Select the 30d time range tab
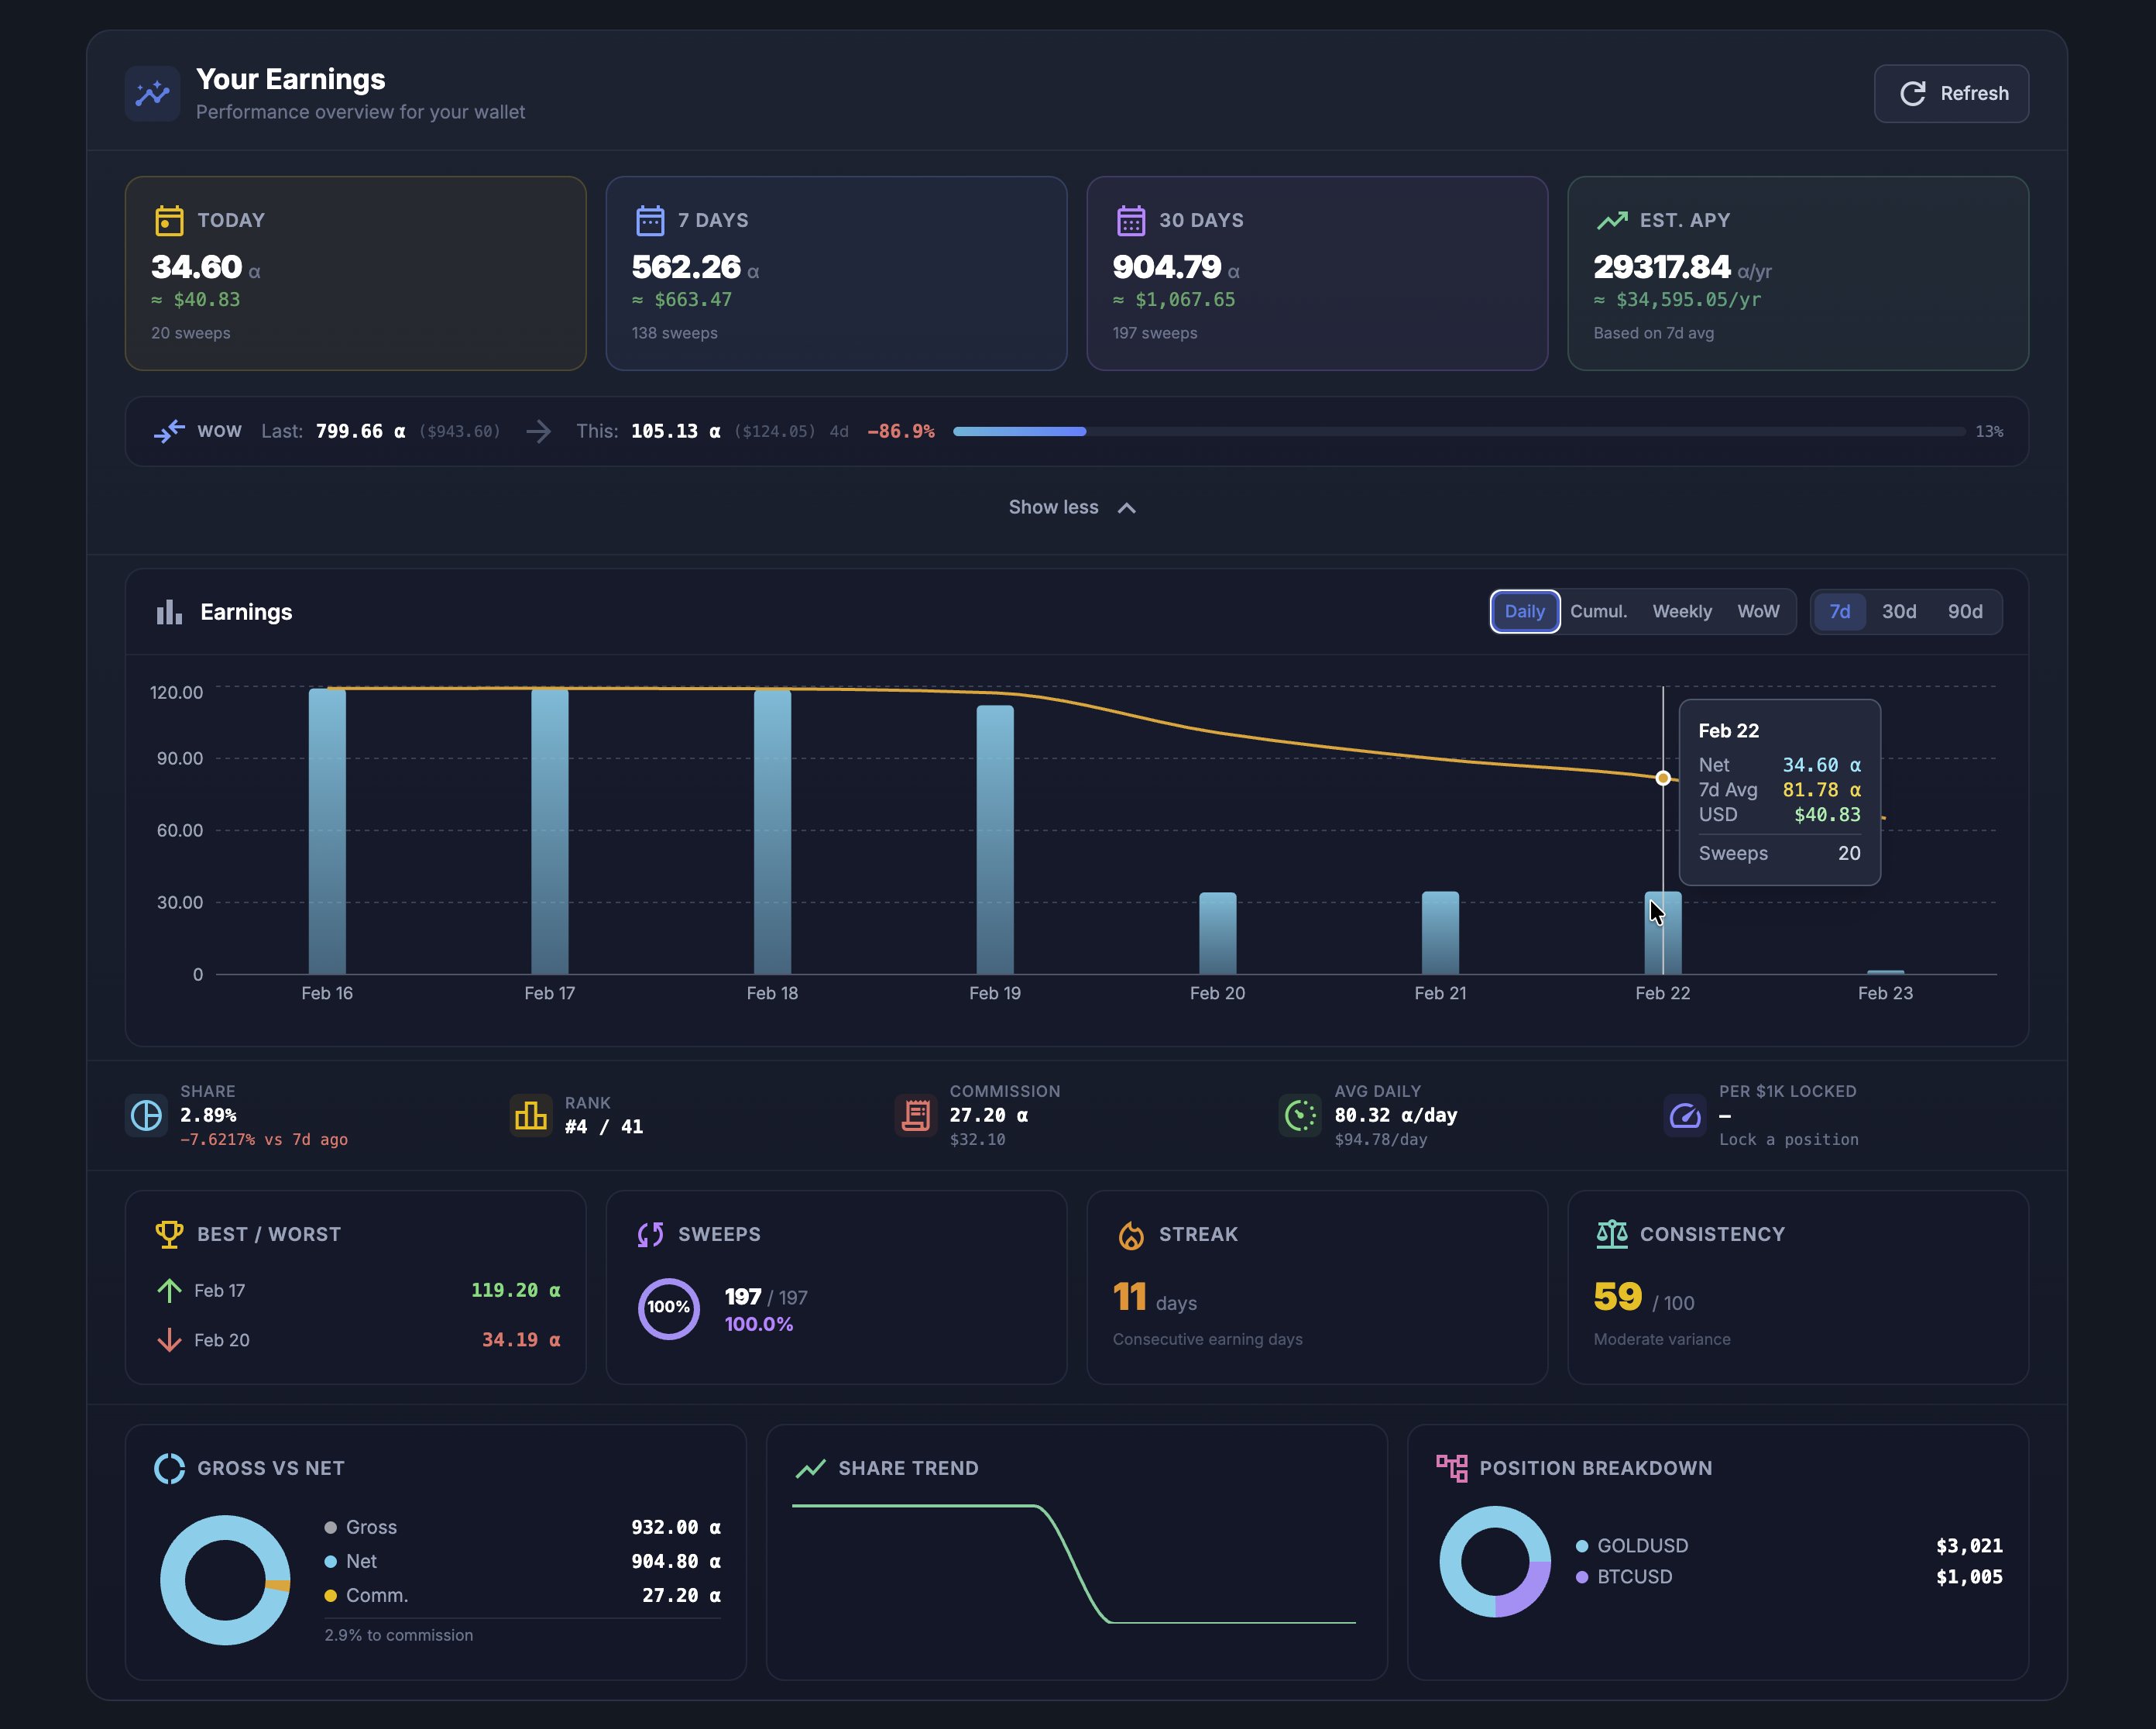This screenshot has width=2156, height=1729. click(x=1898, y=611)
